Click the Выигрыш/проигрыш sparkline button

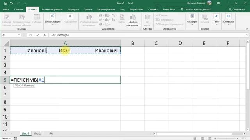tap(169, 24)
